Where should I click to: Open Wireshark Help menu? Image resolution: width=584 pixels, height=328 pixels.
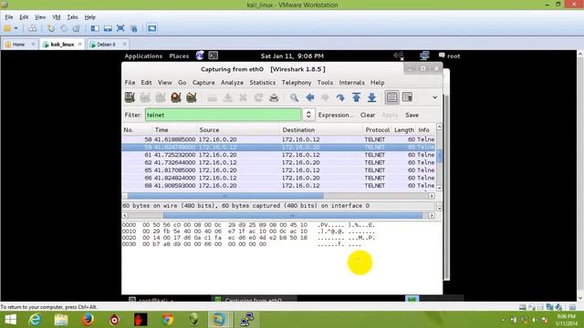377,83
